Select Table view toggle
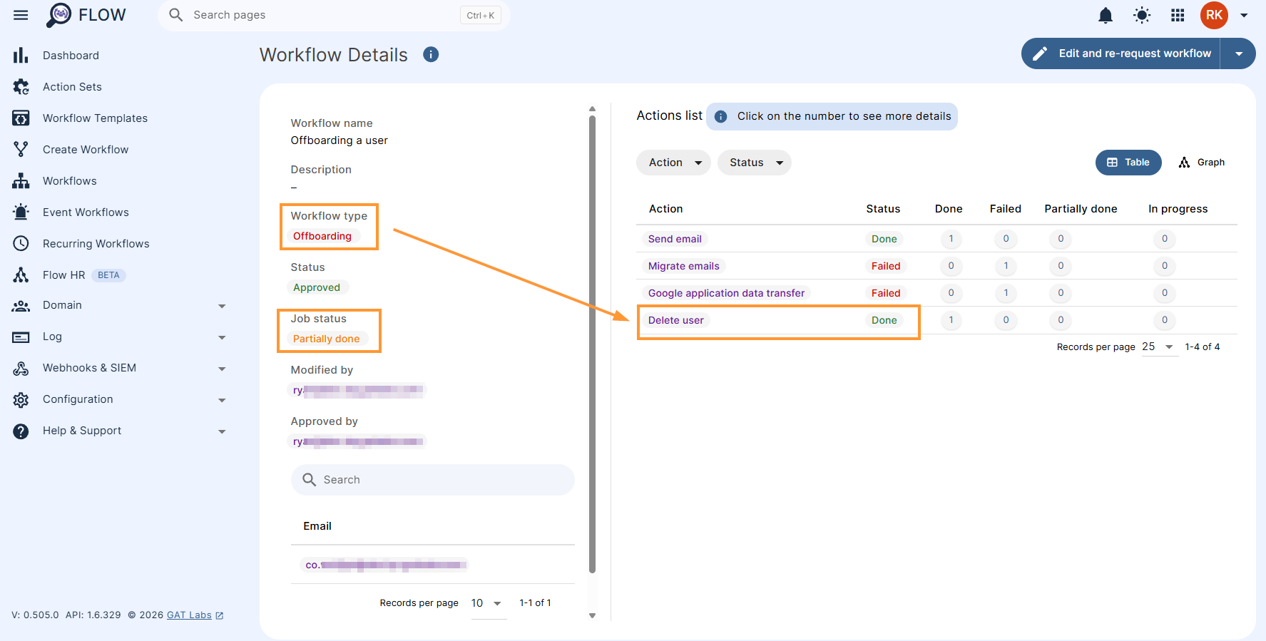 pyautogui.click(x=1128, y=163)
